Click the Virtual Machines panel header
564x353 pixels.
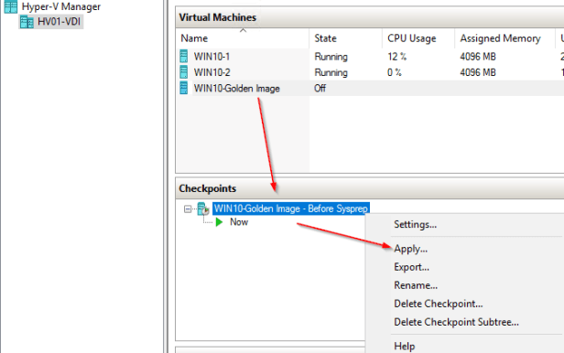[x=370, y=17]
